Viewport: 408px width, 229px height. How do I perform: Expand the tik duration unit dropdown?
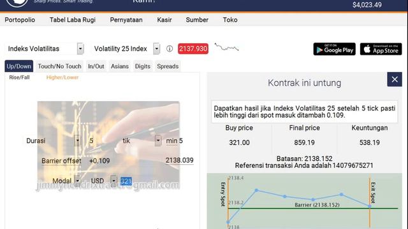coord(158,141)
